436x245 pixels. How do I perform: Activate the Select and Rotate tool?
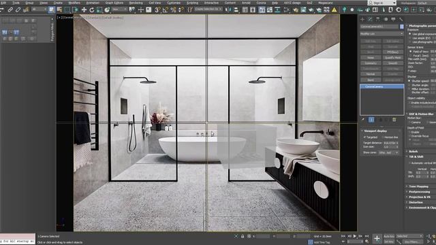tap(92, 10)
